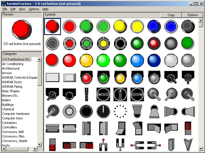The height and width of the screenshot is (153, 205).
Task: Choose the Computer Keys category
Action: coord(12,118)
